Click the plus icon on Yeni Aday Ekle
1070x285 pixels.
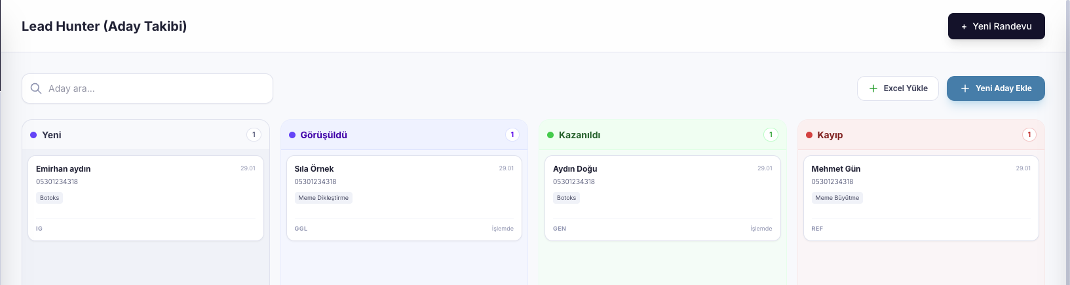point(965,88)
